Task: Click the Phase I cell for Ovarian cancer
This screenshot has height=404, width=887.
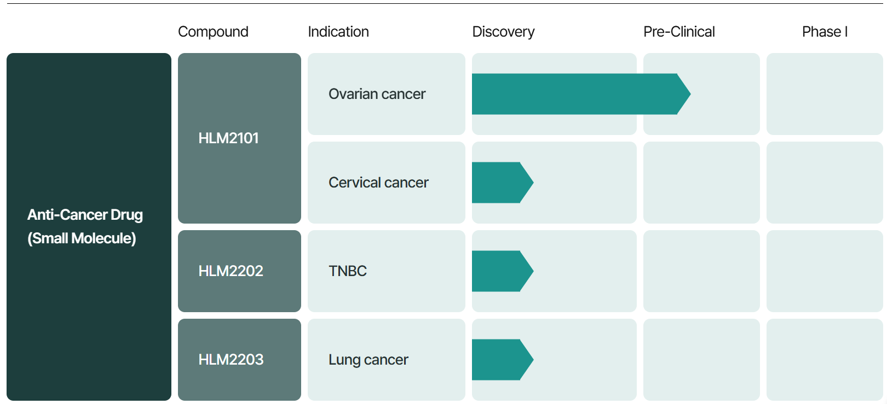Action: [825, 94]
